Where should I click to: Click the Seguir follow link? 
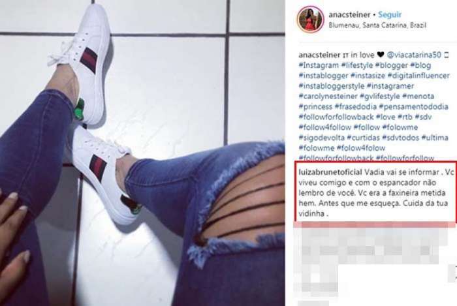pos(390,14)
